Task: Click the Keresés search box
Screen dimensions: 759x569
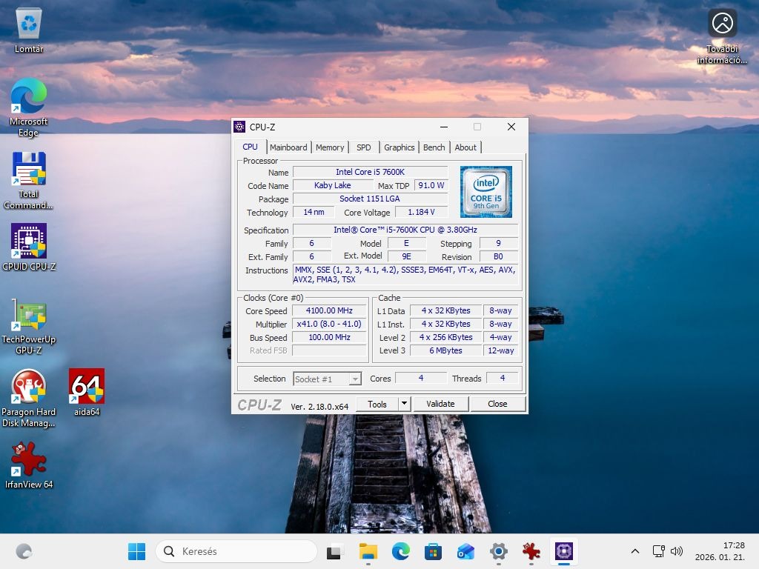Action: [x=236, y=551]
